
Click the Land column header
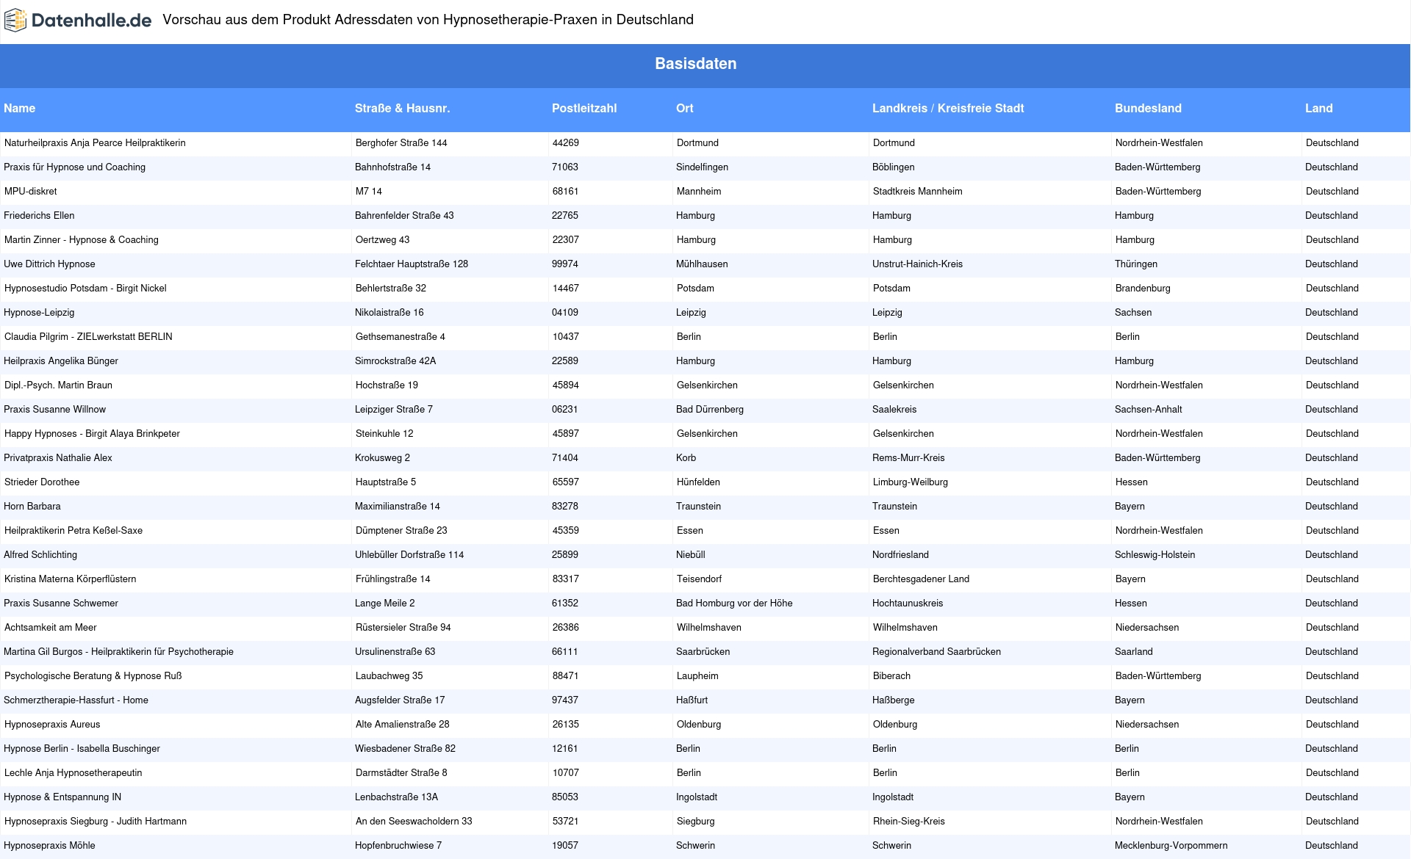pyautogui.click(x=1318, y=108)
